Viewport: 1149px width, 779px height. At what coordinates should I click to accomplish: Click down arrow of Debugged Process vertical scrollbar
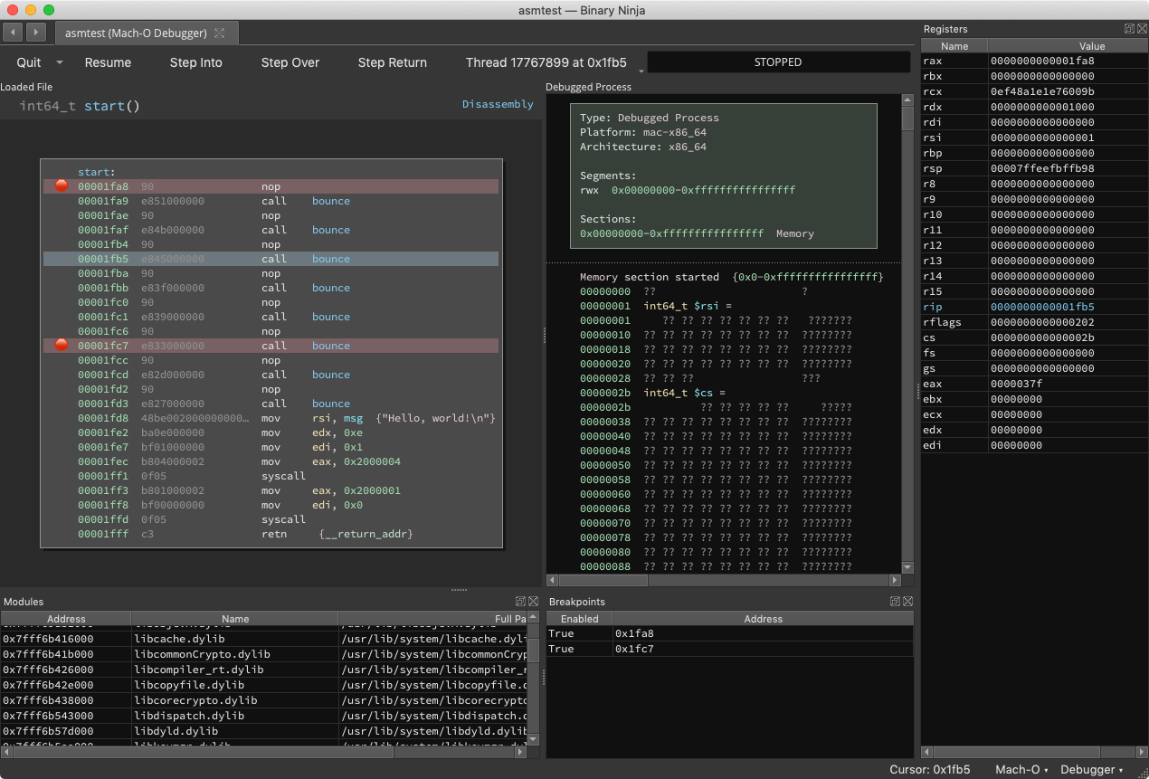tap(907, 567)
